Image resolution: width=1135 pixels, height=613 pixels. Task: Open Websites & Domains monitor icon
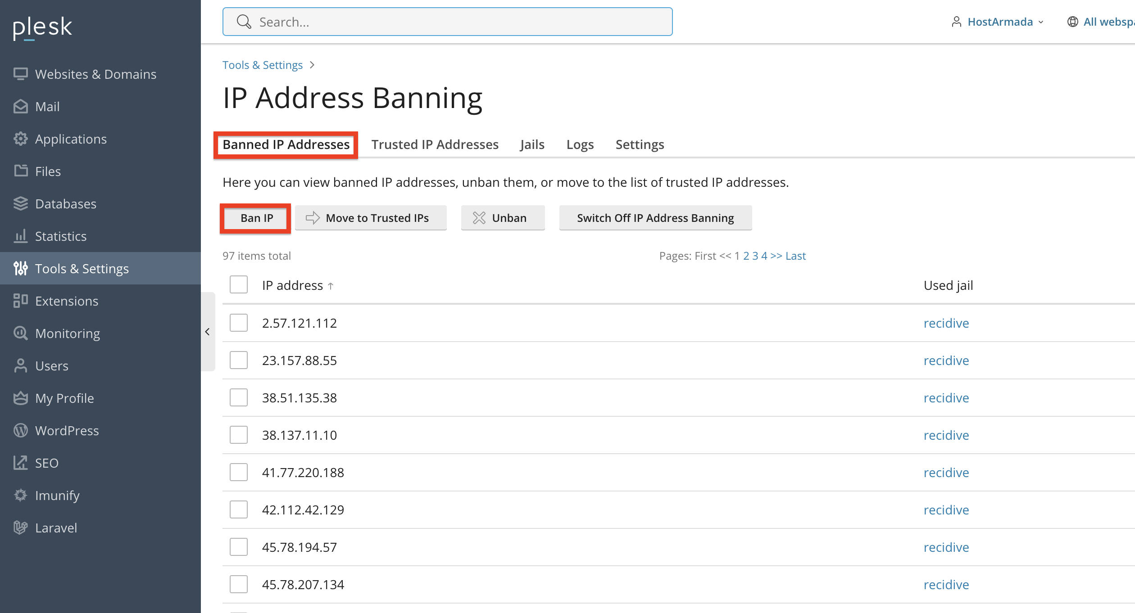(x=21, y=74)
